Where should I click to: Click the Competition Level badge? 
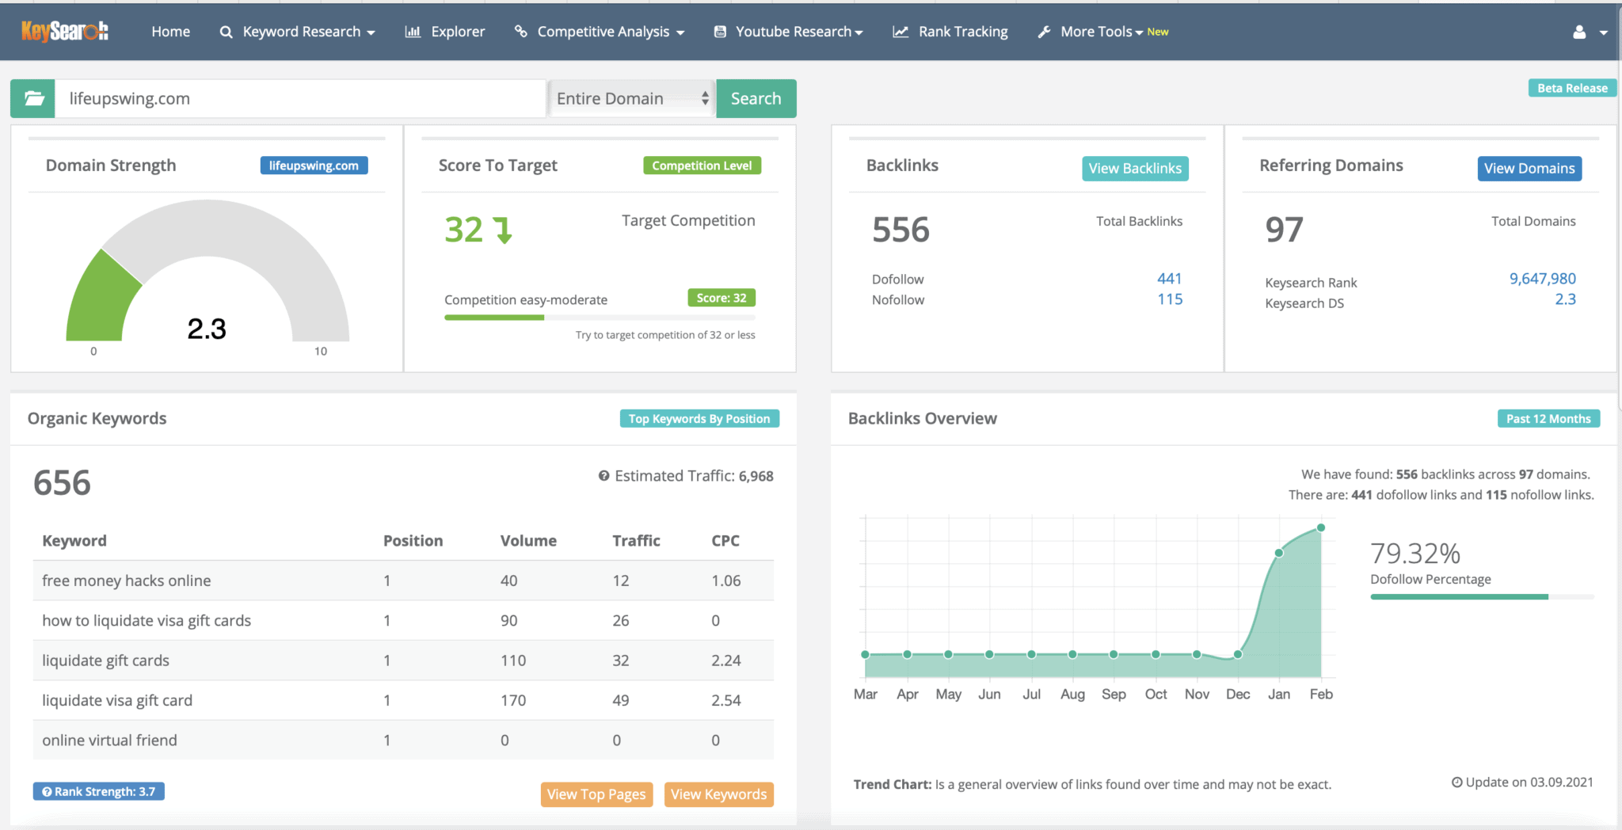[x=702, y=166]
